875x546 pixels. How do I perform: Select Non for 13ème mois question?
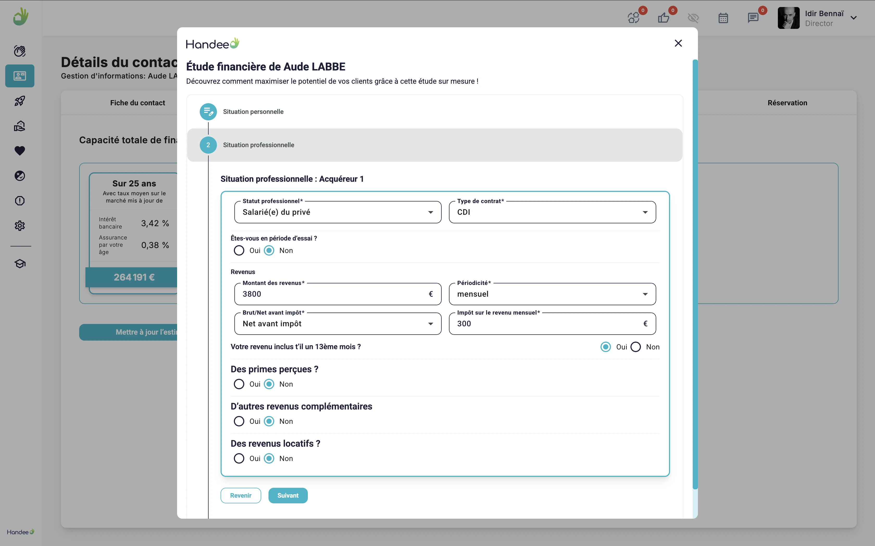(x=636, y=347)
